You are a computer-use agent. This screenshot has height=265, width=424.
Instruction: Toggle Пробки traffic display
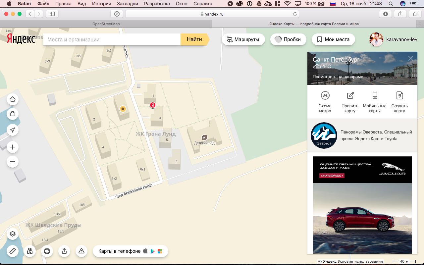[x=288, y=39]
